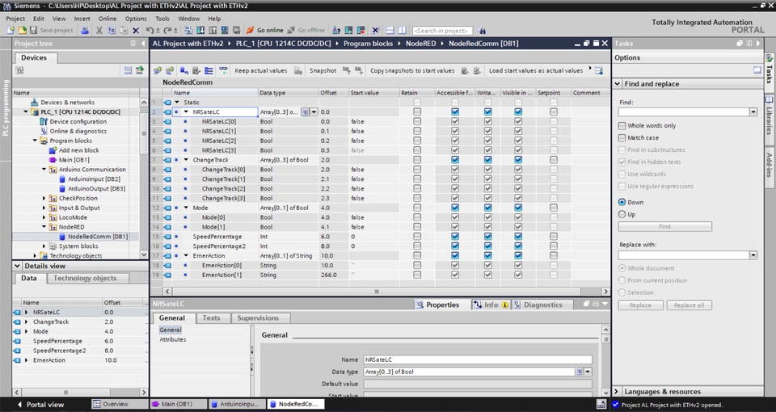Click the Tasks pane toggle icon in status bar
This screenshot has height=412, width=776.
601,404
